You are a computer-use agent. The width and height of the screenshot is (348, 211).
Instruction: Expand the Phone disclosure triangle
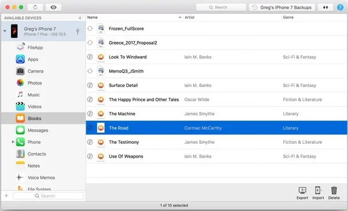point(13,142)
